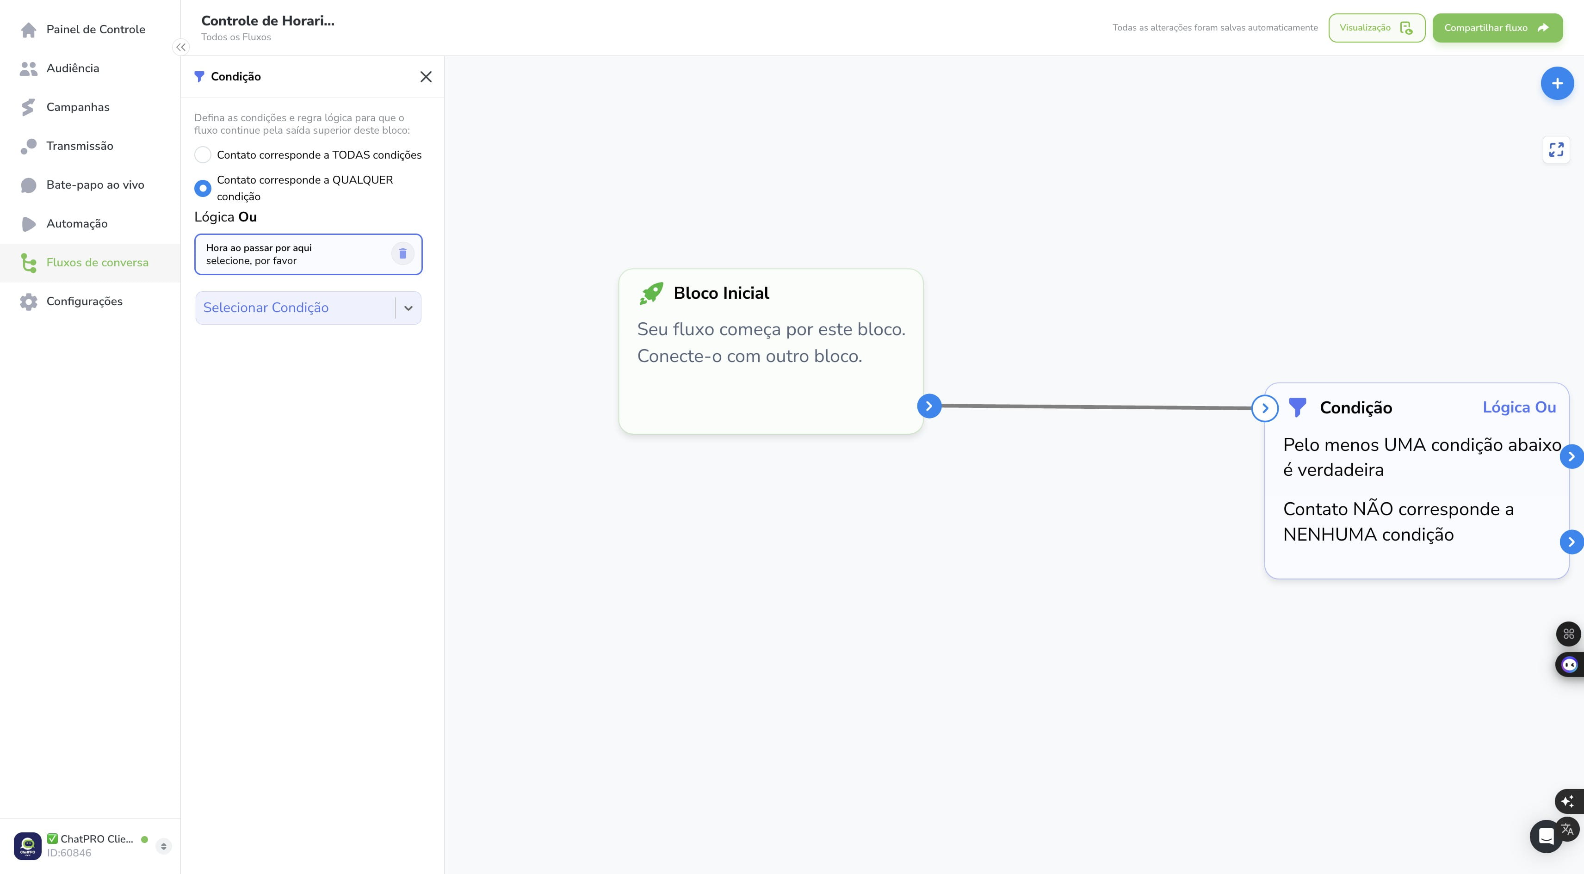
Task: Go back via Todos os Fluxos link
Action: [236, 37]
